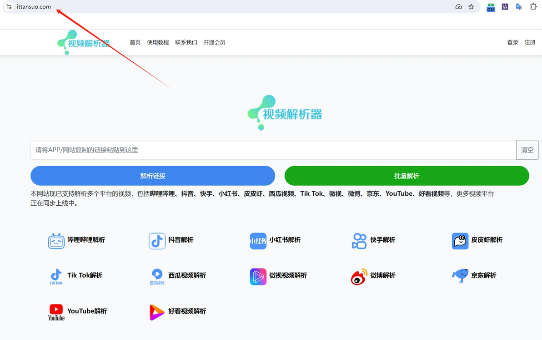Open the 哔哩哔哩解析 Bilibili icon
Viewport: 542px width, 340px height.
[56, 241]
